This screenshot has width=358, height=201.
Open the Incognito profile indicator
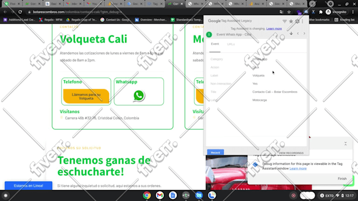pyautogui.click(x=336, y=12)
